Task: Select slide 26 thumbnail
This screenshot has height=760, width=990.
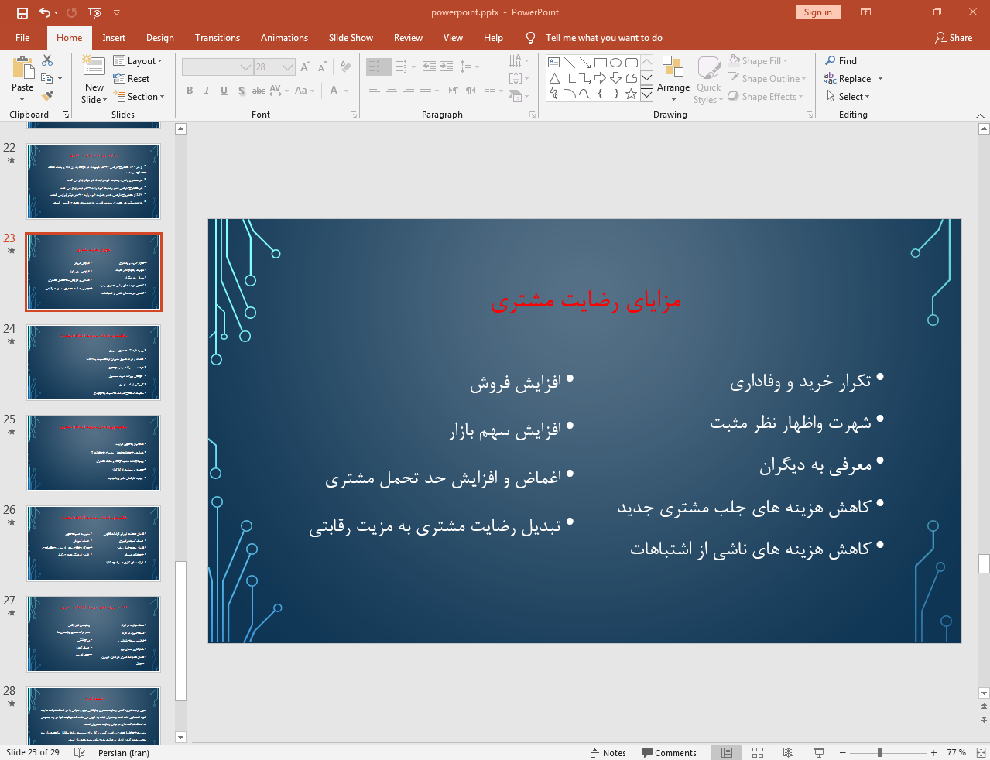Action: [x=94, y=543]
